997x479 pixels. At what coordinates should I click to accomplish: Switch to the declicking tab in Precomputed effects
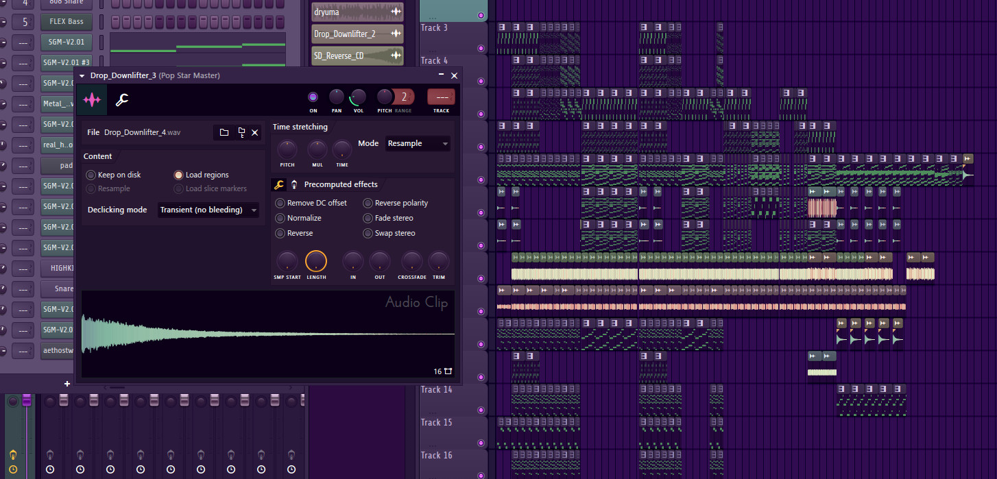pos(294,184)
